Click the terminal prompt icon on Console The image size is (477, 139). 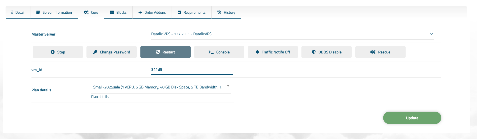(211, 52)
